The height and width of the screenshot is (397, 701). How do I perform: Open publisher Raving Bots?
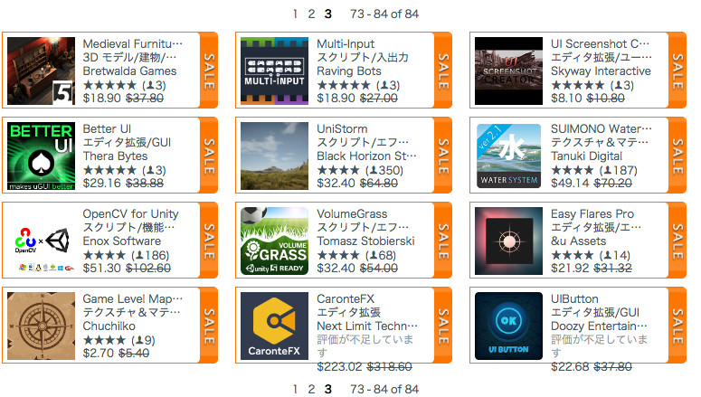(349, 71)
